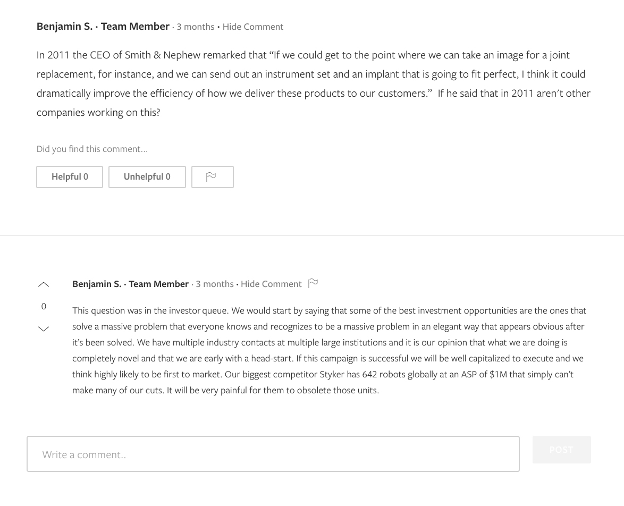The image size is (624, 506).
Task: Click the 3 months timestamp on the reply
Action: [x=214, y=284]
